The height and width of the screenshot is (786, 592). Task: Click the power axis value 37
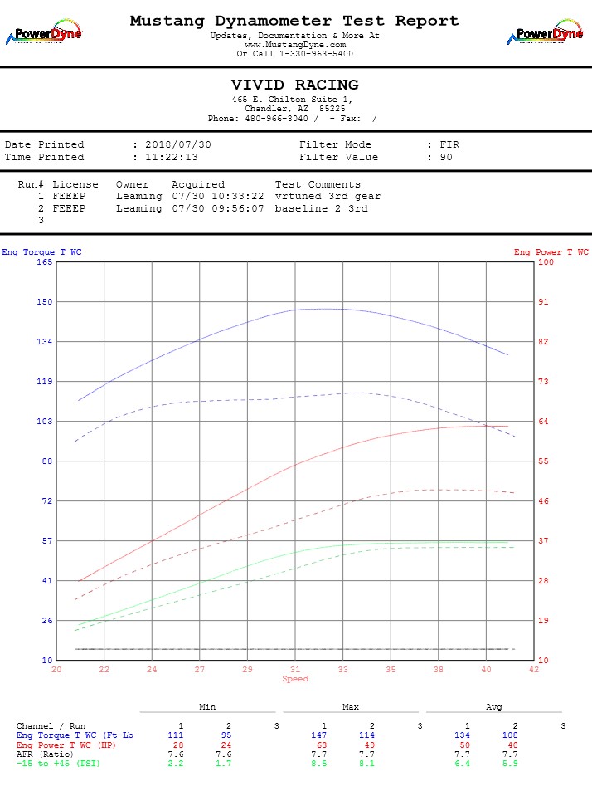543,541
